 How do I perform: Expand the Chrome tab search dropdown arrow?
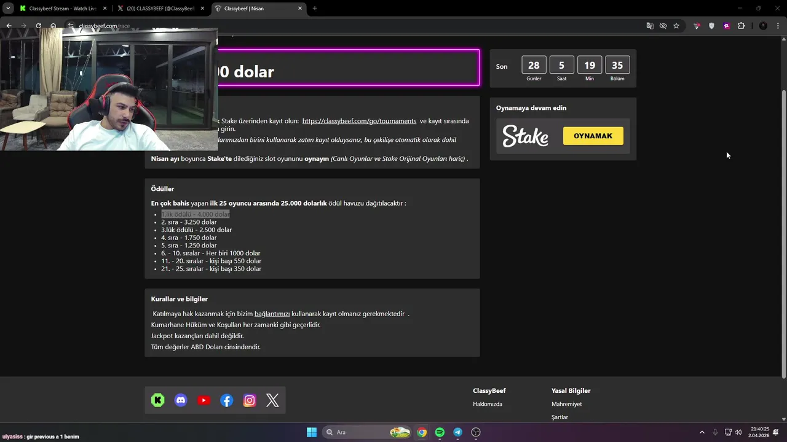pos(8,8)
